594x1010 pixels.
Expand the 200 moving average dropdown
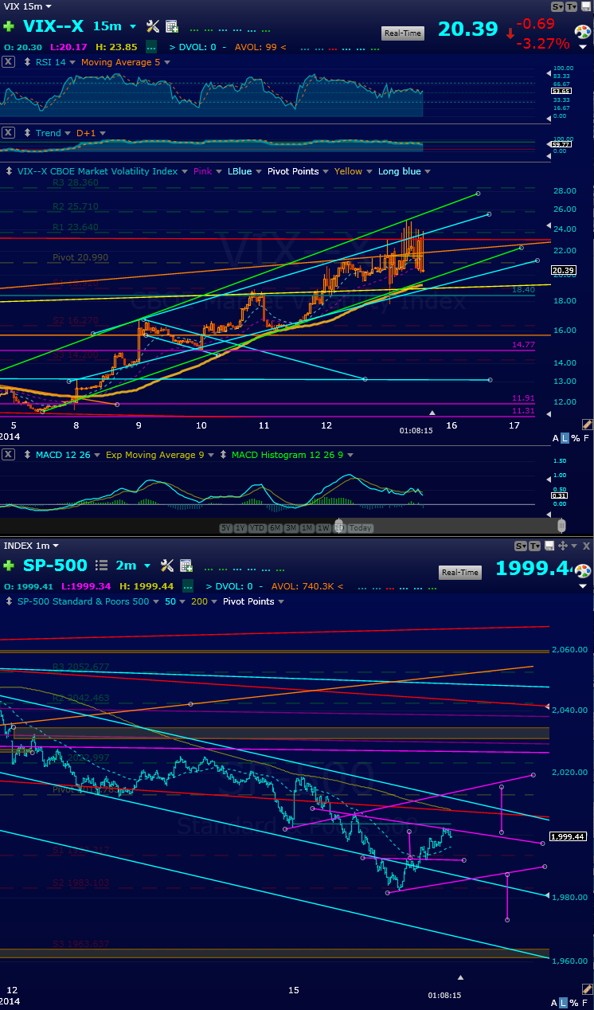[214, 601]
